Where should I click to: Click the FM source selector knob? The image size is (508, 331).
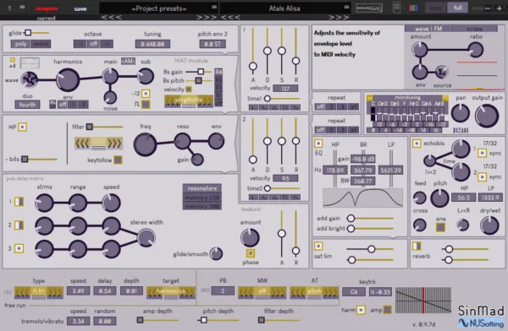pyautogui.click(x=441, y=72)
